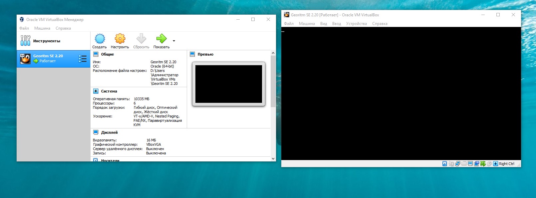Minimize the running VM window

click(483, 15)
